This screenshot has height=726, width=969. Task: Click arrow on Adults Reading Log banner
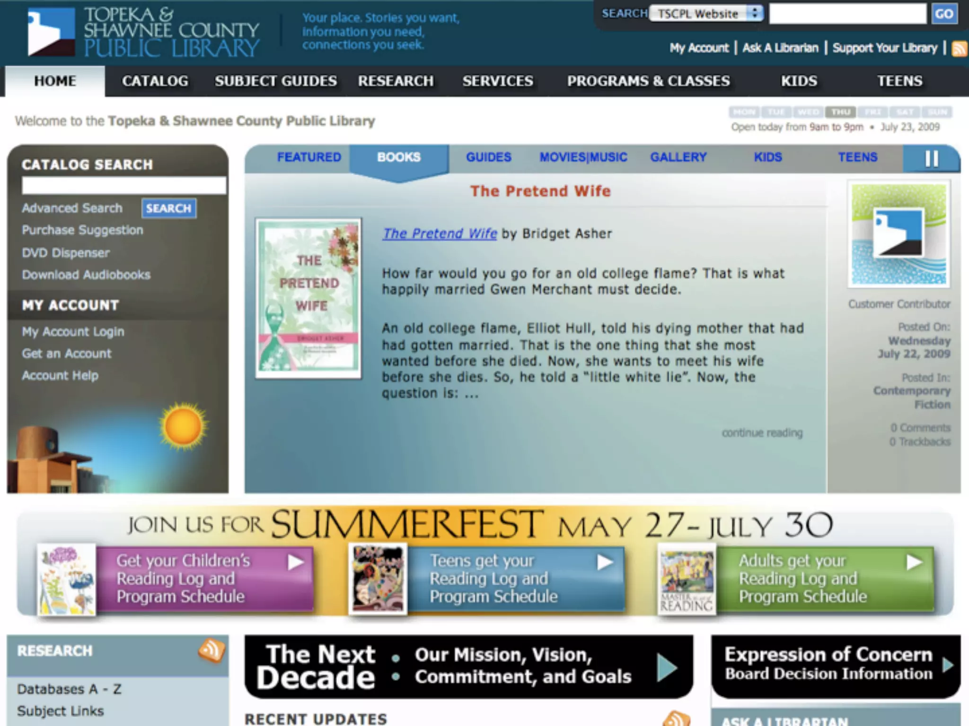(914, 562)
